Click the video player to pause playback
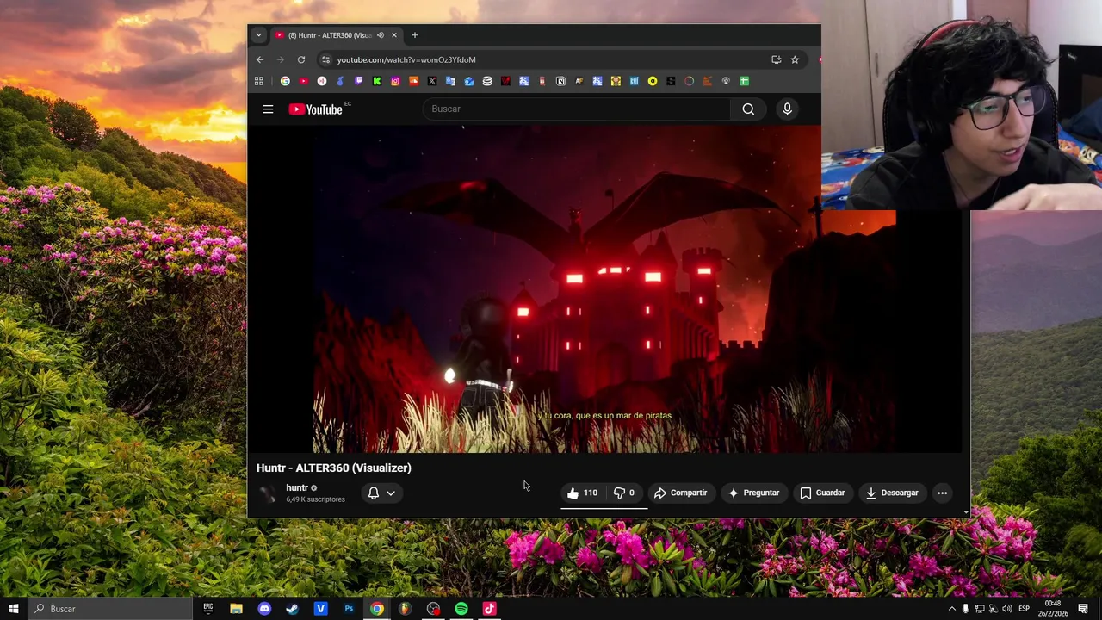Viewport: 1102px width, 620px height. tap(604, 288)
